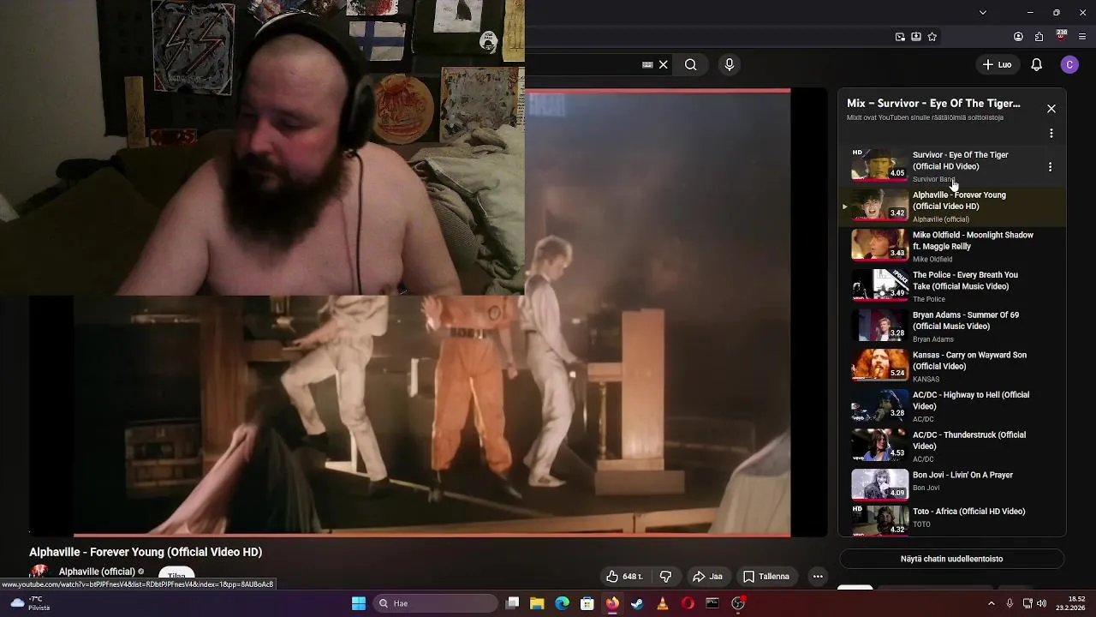This screenshot has height=617, width=1096.
Task: Play Bon Jovi - Livin' On A Prayer
Action: (952, 483)
